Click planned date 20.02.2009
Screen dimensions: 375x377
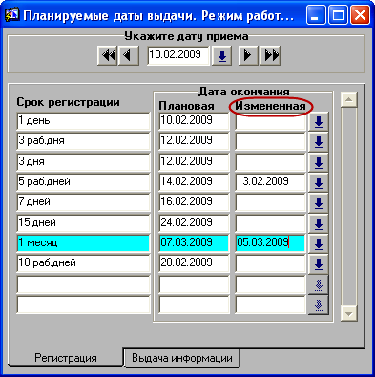(194, 263)
